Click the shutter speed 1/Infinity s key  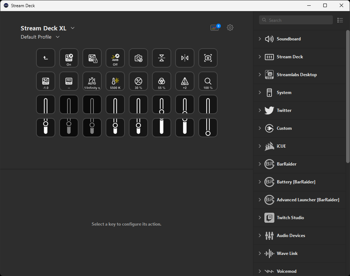[92, 81]
